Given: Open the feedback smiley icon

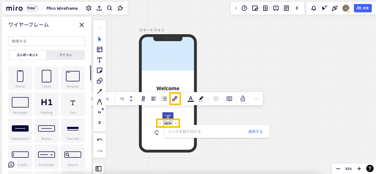Looking at the screenshot, I should [11, 164].
